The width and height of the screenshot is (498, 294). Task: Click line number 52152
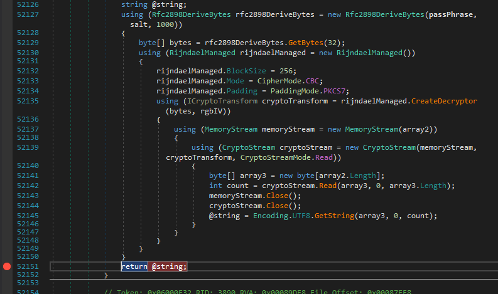[28, 275]
